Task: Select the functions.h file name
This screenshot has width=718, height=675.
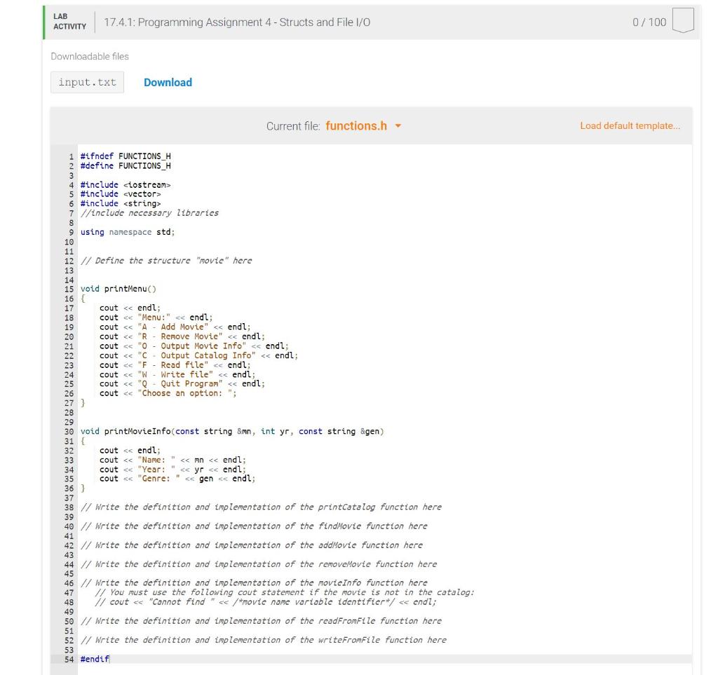Action: point(355,126)
